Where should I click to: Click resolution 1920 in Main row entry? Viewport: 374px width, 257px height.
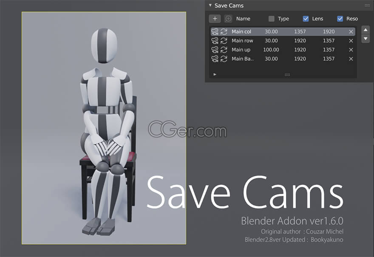click(300, 40)
